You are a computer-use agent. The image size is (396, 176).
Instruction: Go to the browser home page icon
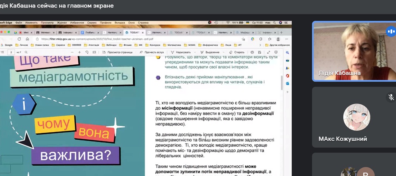(27, 39)
